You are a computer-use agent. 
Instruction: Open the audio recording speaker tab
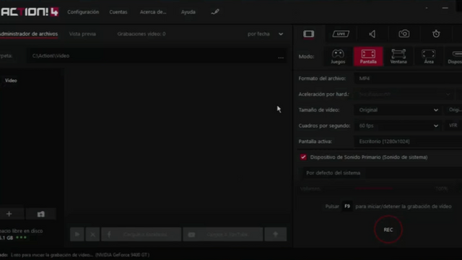tap(372, 34)
